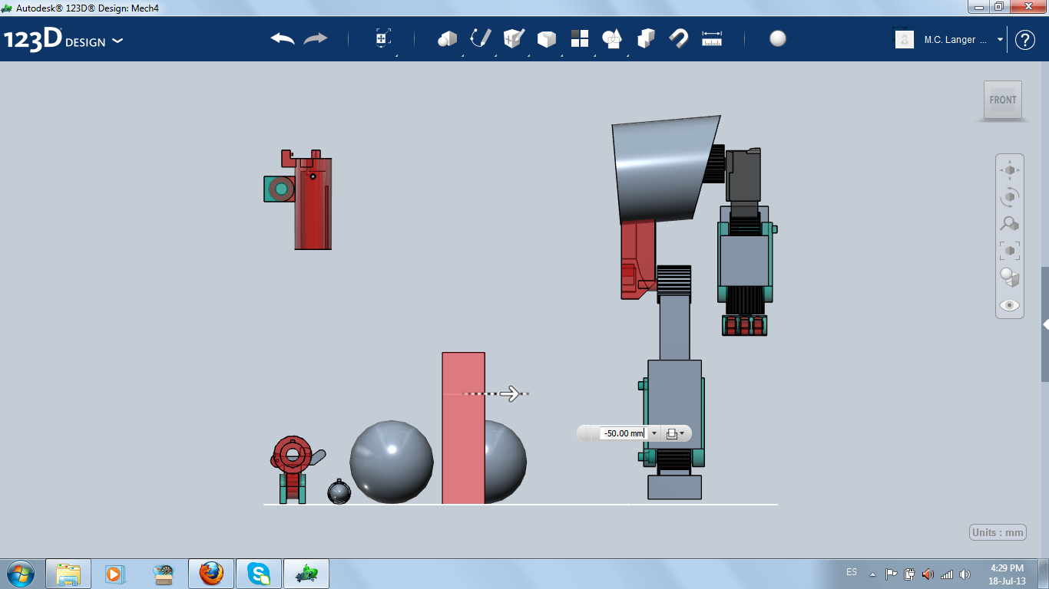Open Skype from the taskbar

click(259, 574)
